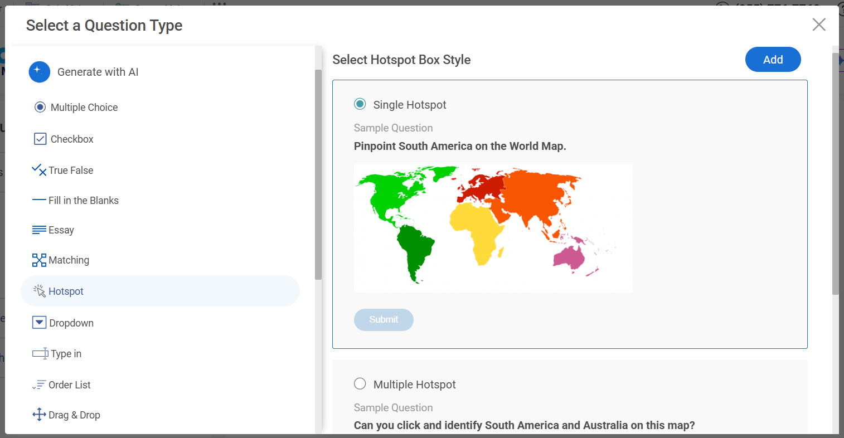Choose the Checkbox question type icon

[x=40, y=139]
